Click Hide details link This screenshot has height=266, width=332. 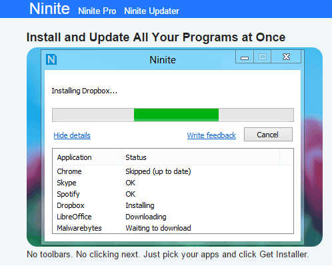(x=72, y=135)
